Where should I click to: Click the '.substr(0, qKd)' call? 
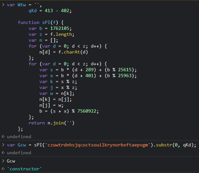point(173,145)
